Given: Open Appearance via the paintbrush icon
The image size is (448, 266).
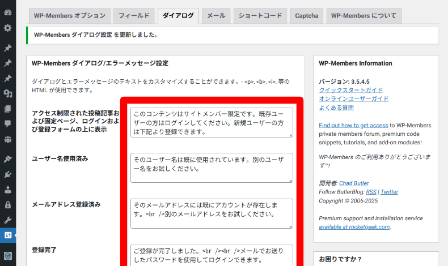Looking at the screenshot, I should (8, 159).
